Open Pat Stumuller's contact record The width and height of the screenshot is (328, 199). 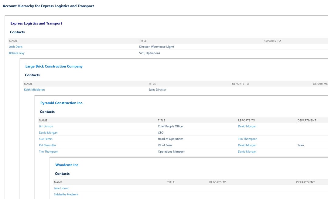coord(47,145)
